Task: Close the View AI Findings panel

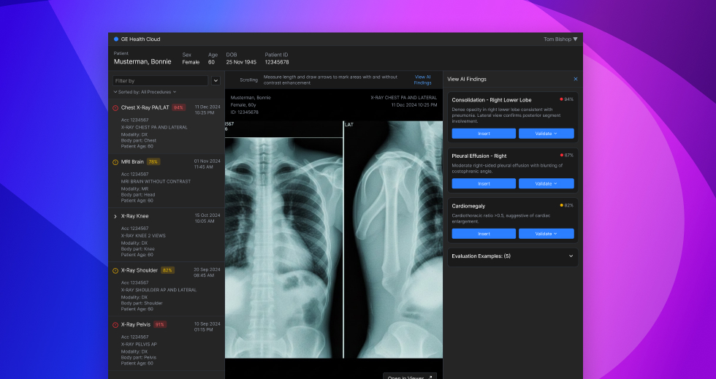Action: point(576,79)
